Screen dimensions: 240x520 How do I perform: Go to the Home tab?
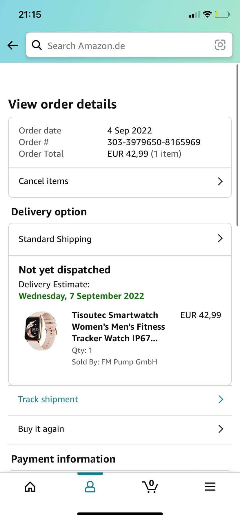click(30, 487)
